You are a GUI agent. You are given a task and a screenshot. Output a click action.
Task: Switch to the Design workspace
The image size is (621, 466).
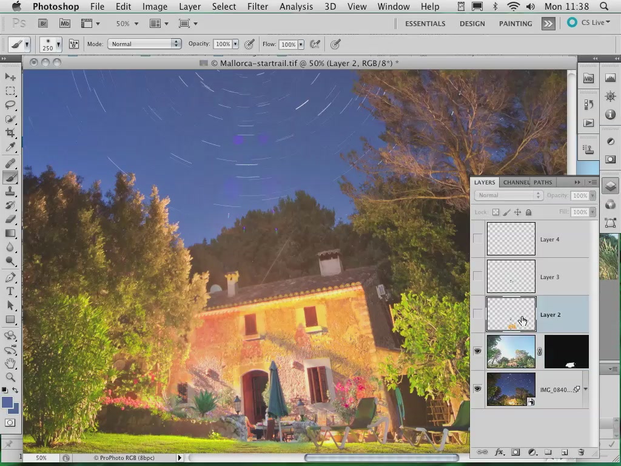click(472, 24)
